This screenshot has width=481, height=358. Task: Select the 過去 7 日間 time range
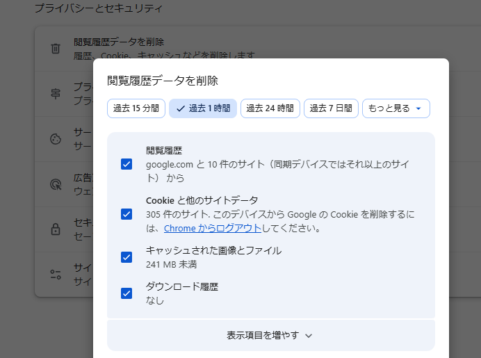[331, 108]
